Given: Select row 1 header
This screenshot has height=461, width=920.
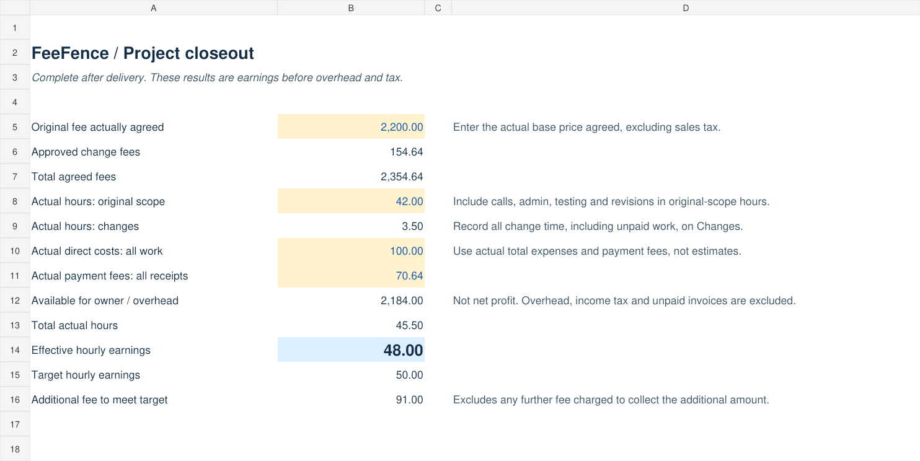Looking at the screenshot, I should tap(15, 27).
